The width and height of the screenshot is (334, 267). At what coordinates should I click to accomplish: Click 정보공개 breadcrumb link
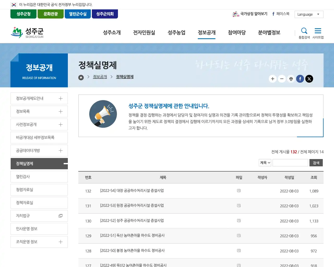tap(100, 77)
